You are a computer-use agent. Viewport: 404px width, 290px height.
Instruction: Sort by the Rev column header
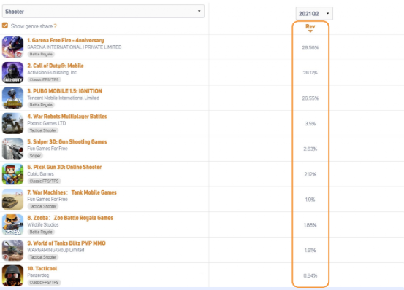[x=310, y=26]
